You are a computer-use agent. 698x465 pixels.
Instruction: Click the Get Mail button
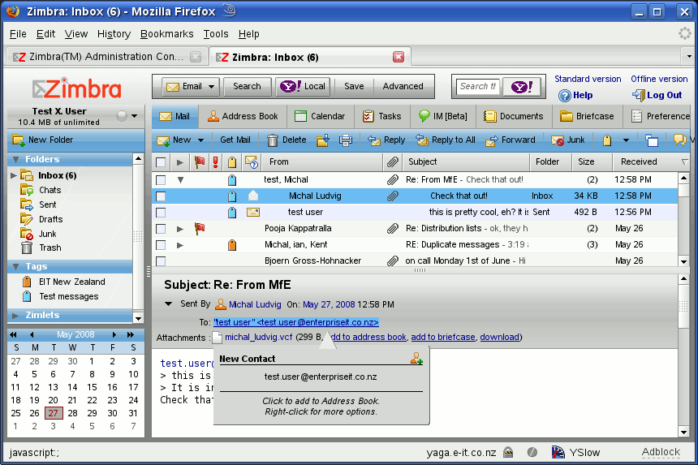(x=235, y=140)
